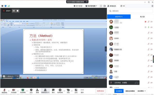Click the 全体静音 button
The width and height of the screenshot is (154, 95).
119,91
